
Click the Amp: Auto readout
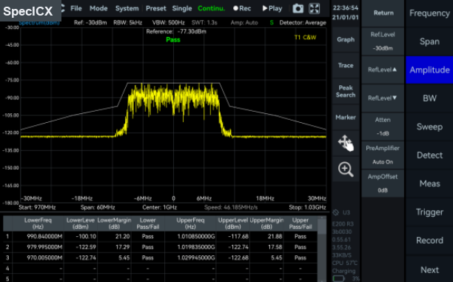point(244,22)
